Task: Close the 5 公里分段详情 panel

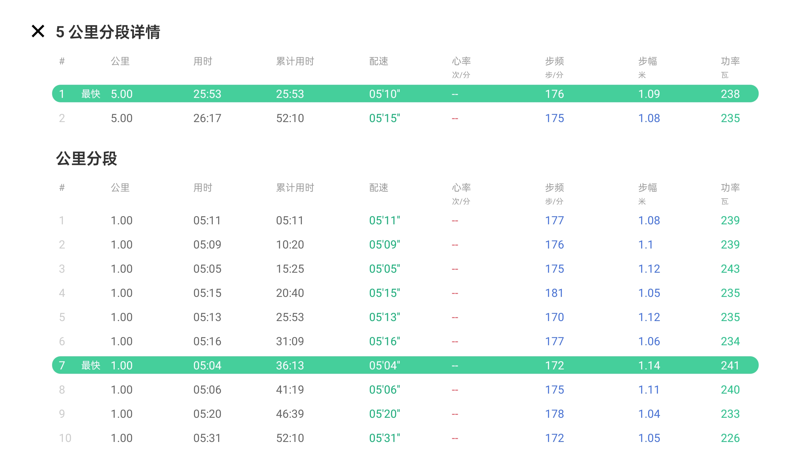Action: coord(38,31)
